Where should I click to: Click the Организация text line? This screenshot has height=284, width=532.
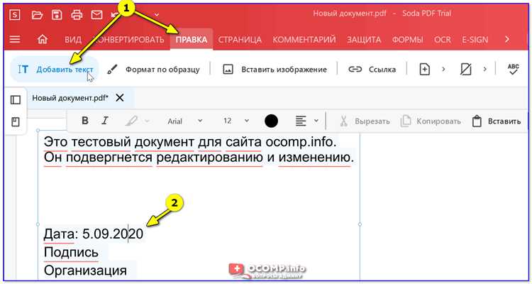[86, 271]
